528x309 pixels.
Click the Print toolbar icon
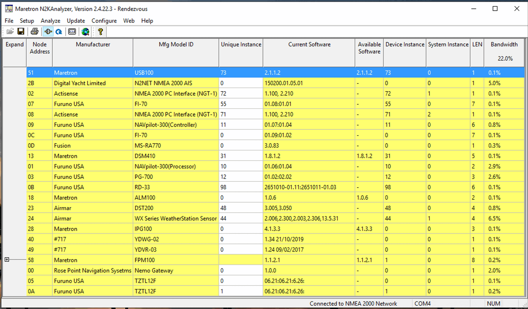pyautogui.click(x=35, y=32)
